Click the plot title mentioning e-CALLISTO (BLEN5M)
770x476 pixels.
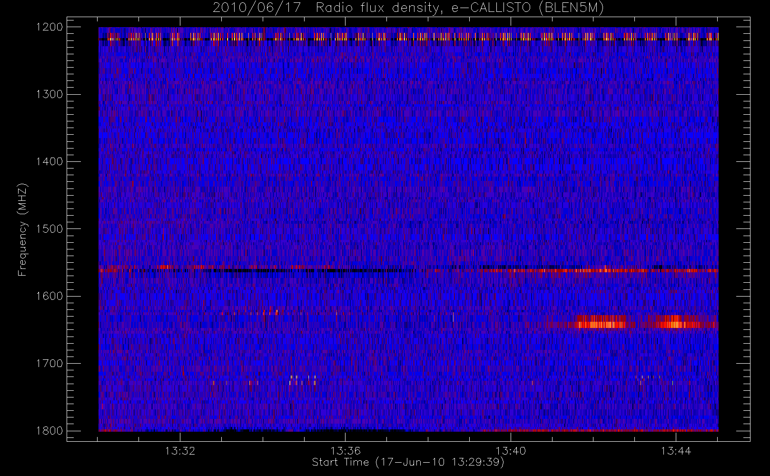coord(408,8)
